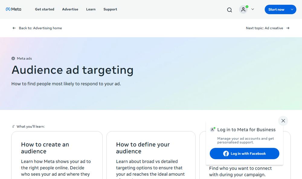Go to Next topic: Ad creative

pos(265,28)
